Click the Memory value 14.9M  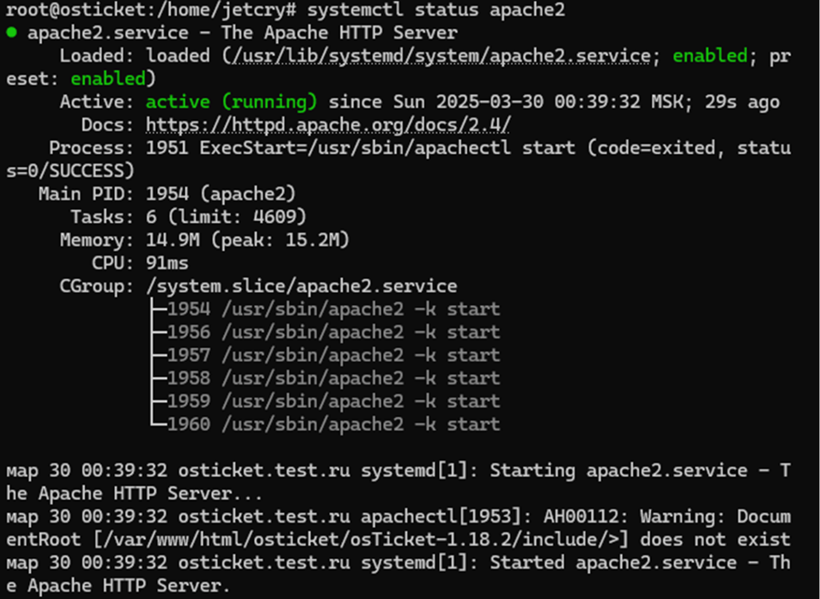(x=173, y=239)
